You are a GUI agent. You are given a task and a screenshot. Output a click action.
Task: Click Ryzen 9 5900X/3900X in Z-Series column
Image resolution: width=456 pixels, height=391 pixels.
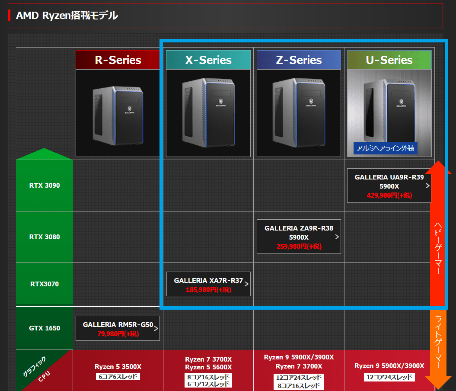(x=299, y=357)
